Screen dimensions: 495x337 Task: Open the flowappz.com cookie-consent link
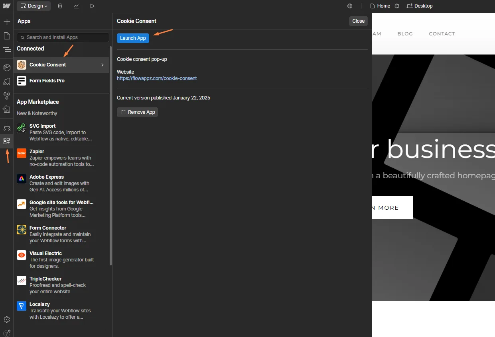(157, 78)
